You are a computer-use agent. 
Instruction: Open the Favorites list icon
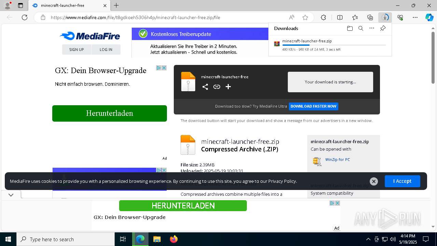click(x=355, y=17)
